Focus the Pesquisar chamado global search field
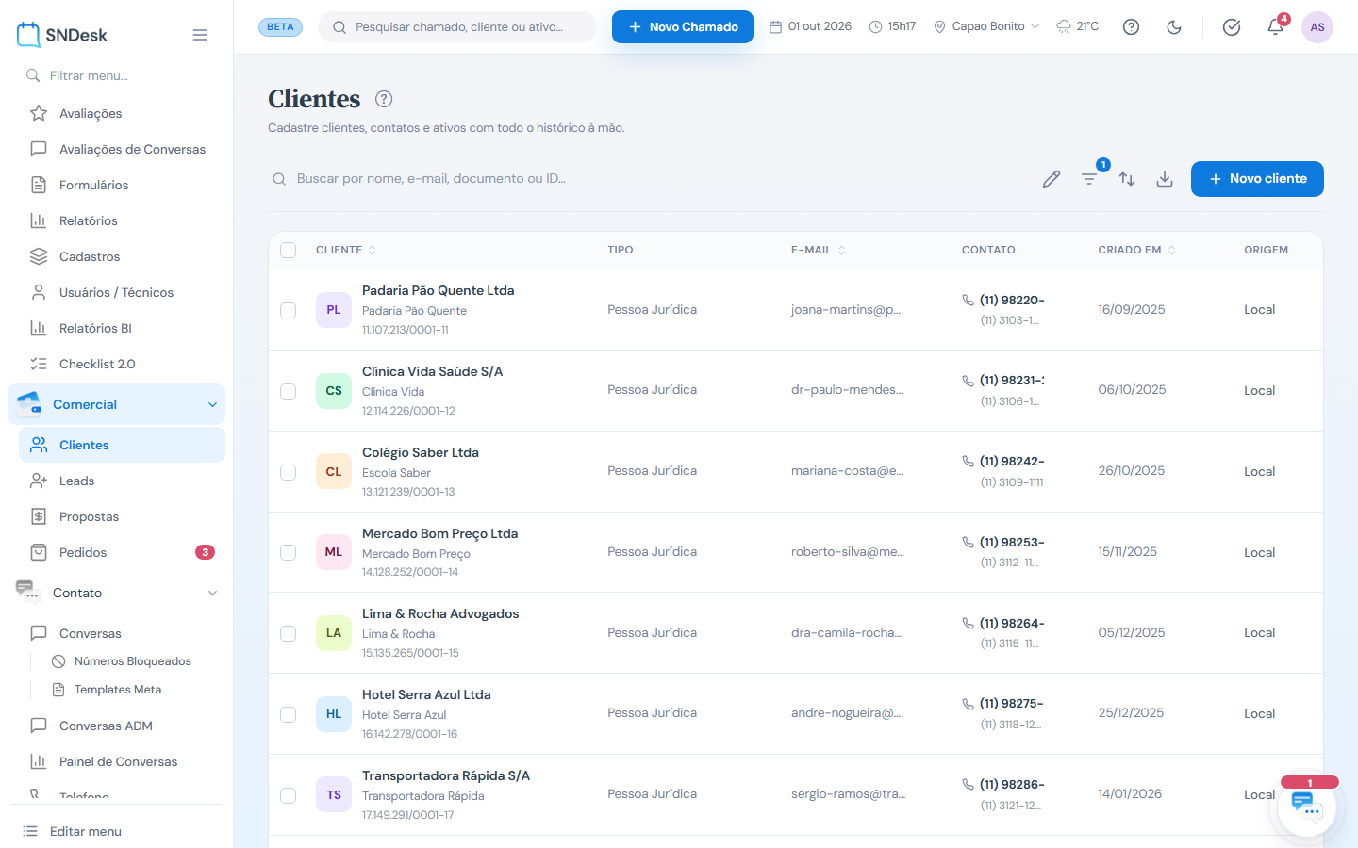 pos(457,27)
